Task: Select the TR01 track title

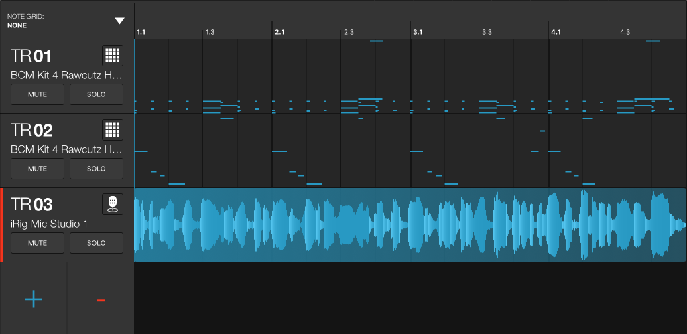Action: 31,56
